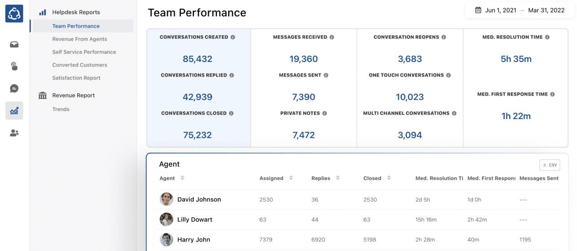Download agent table as CSV
The height and width of the screenshot is (251, 577).
[x=550, y=165]
